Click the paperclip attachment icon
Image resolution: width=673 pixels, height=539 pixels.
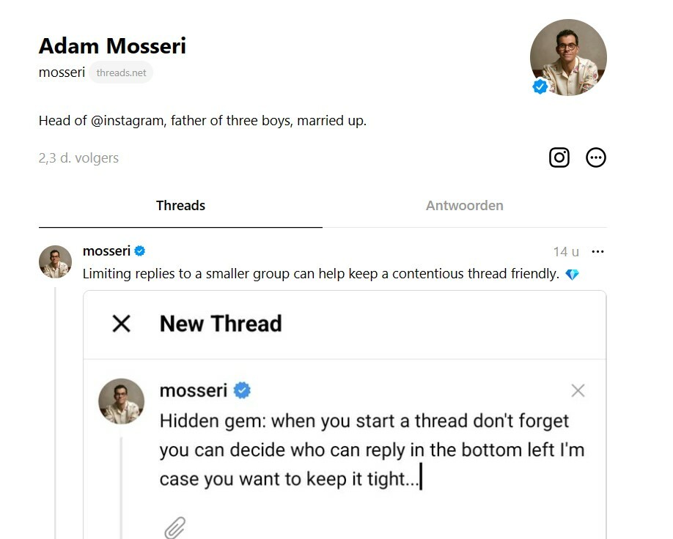174,527
